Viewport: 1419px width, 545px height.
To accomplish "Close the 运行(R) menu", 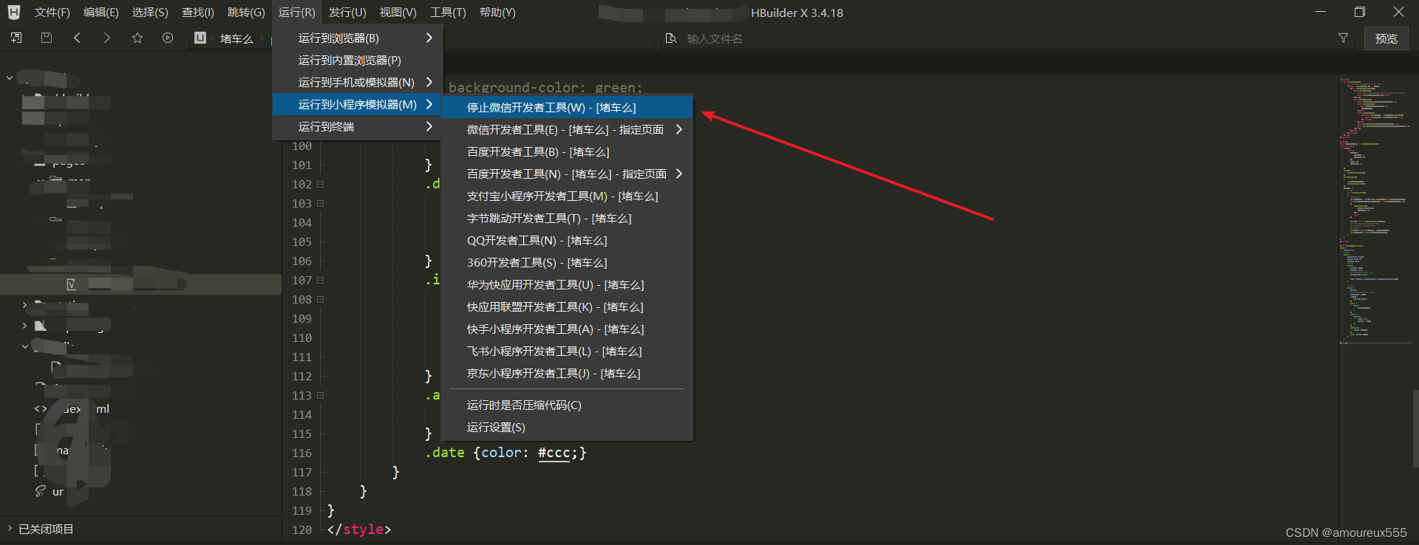I will point(296,13).
